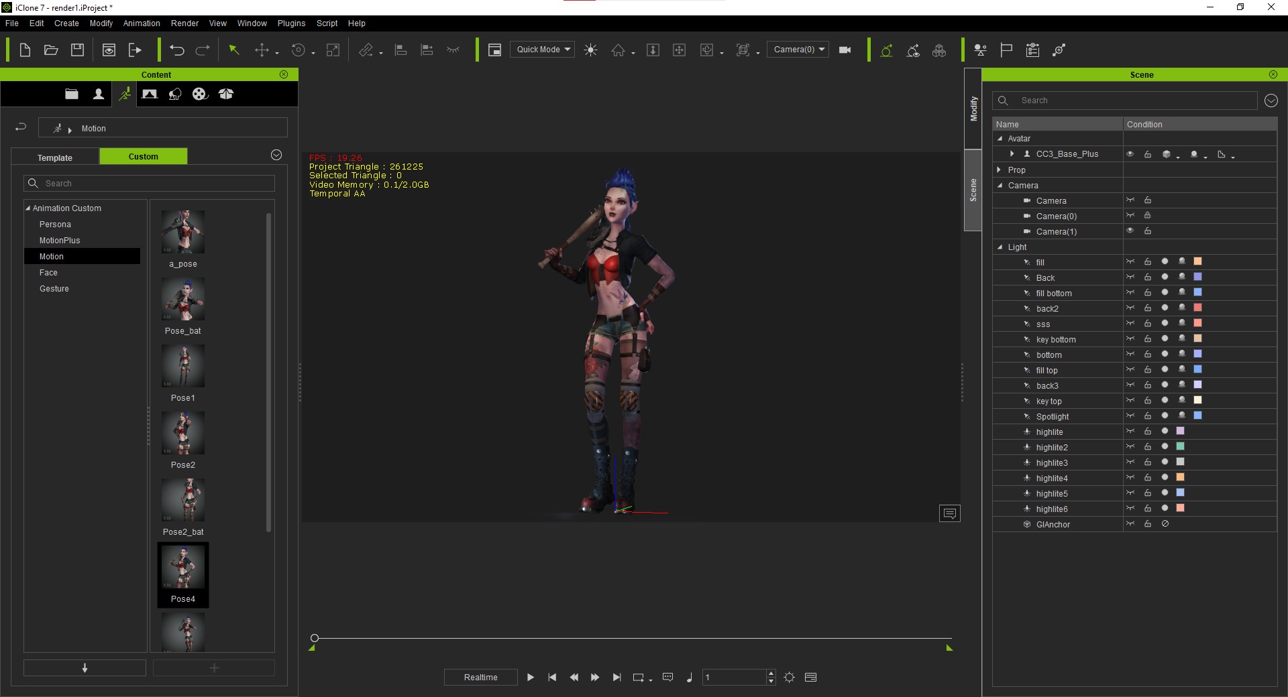Click the timeline playhead circle
Viewport: 1288px width, 697px height.
(315, 638)
